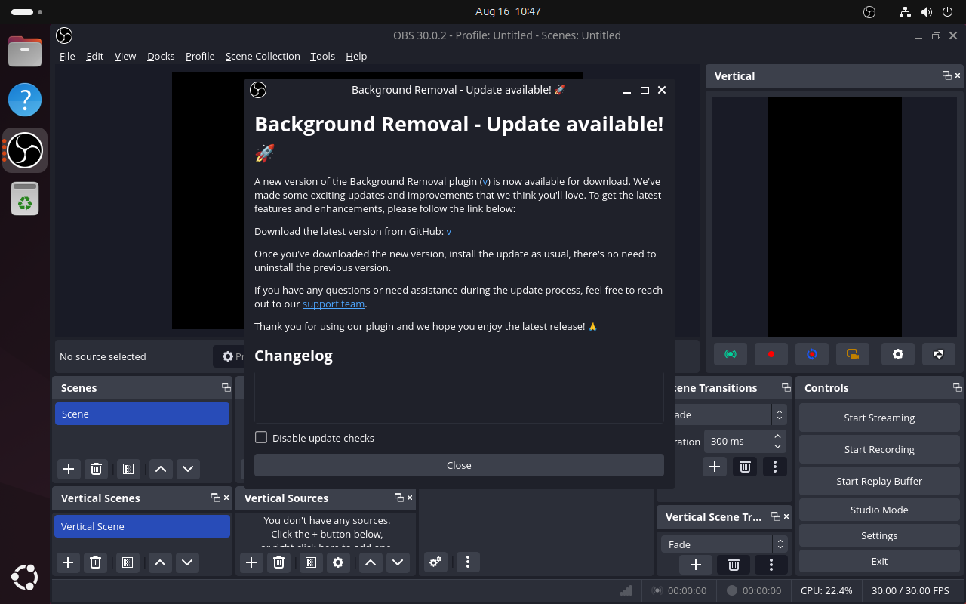
Task: Move vertical scene up
Action: click(160, 562)
